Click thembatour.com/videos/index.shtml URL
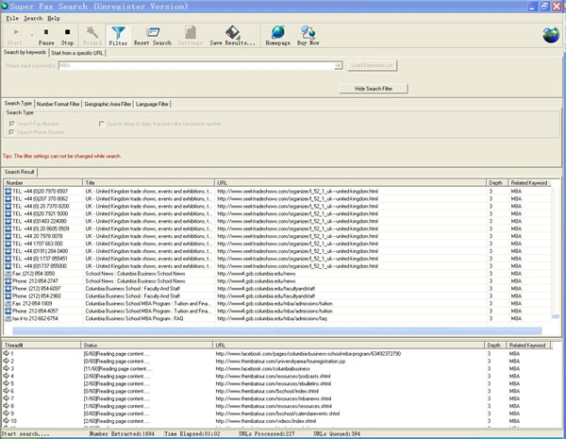The width and height of the screenshot is (566, 439). tap(266, 420)
